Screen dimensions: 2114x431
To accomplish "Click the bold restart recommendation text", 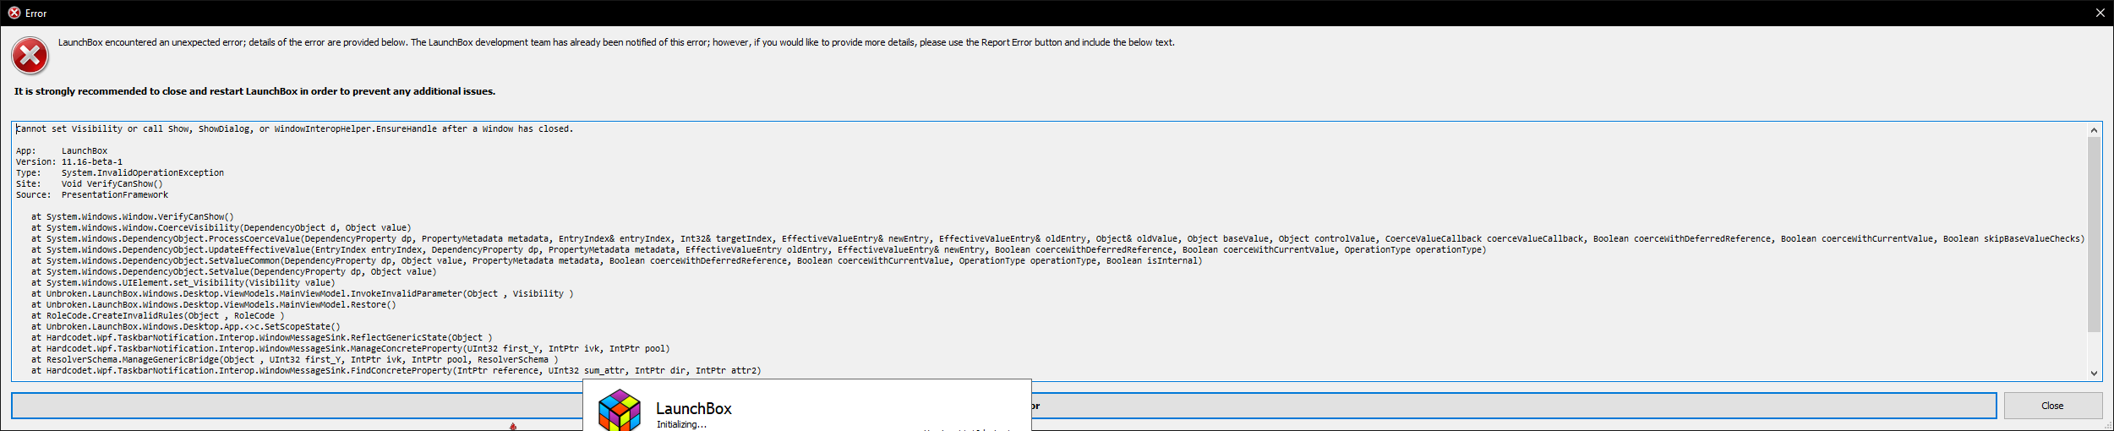I will click(254, 91).
